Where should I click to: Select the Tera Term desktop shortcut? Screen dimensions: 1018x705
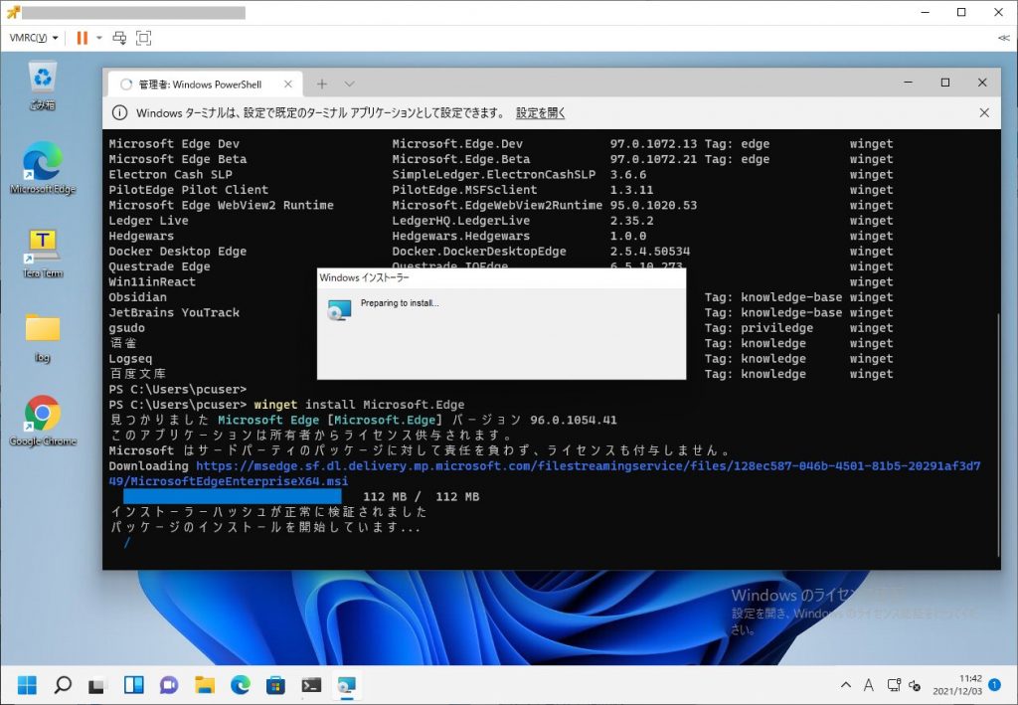[43, 254]
